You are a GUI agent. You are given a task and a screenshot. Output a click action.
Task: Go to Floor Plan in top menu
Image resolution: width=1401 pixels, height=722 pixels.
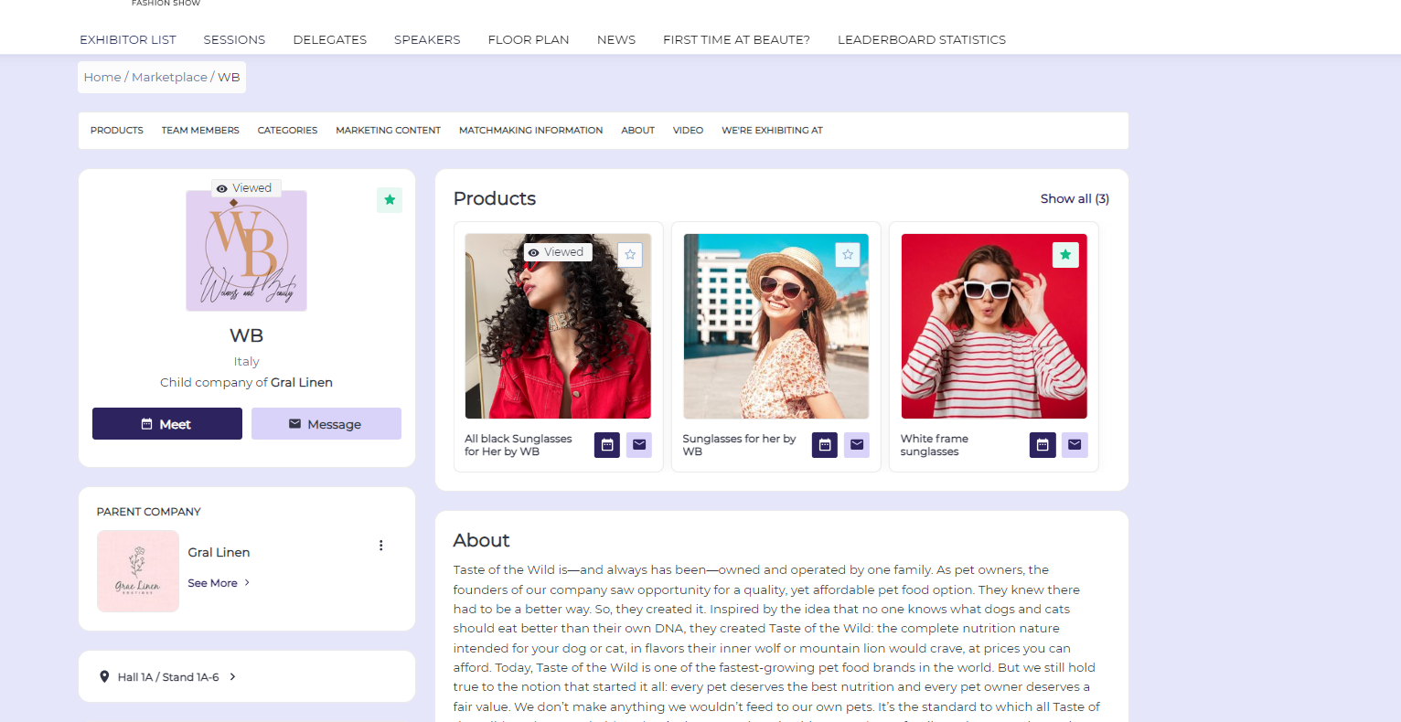[x=529, y=40]
